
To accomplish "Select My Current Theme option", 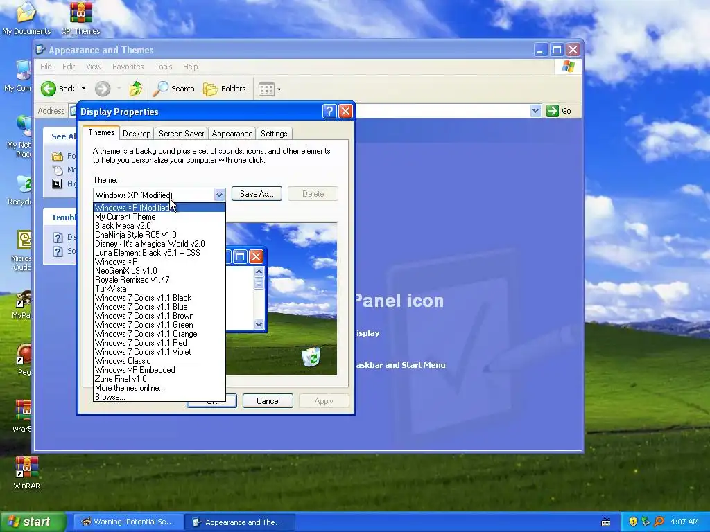I will [x=159, y=217].
